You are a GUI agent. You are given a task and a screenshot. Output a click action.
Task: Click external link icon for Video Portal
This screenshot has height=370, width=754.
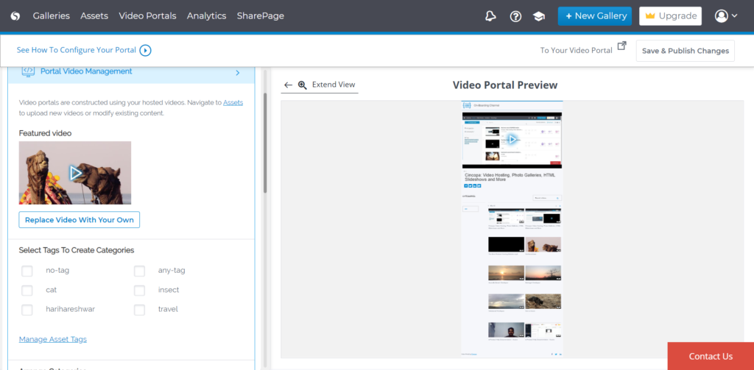coord(621,46)
